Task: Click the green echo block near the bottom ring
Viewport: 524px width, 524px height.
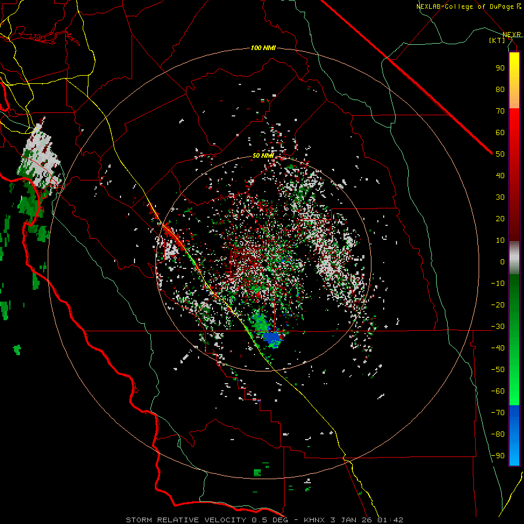Action: coord(257,473)
